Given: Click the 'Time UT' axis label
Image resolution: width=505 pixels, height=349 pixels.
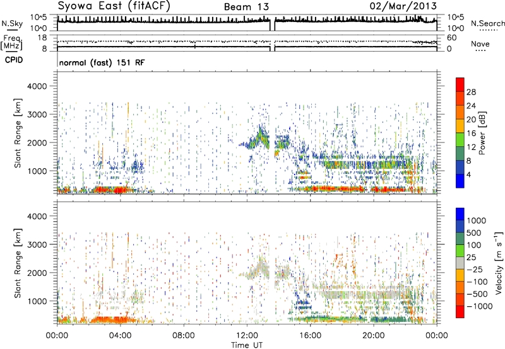Looking at the screenshot, I should (247, 345).
